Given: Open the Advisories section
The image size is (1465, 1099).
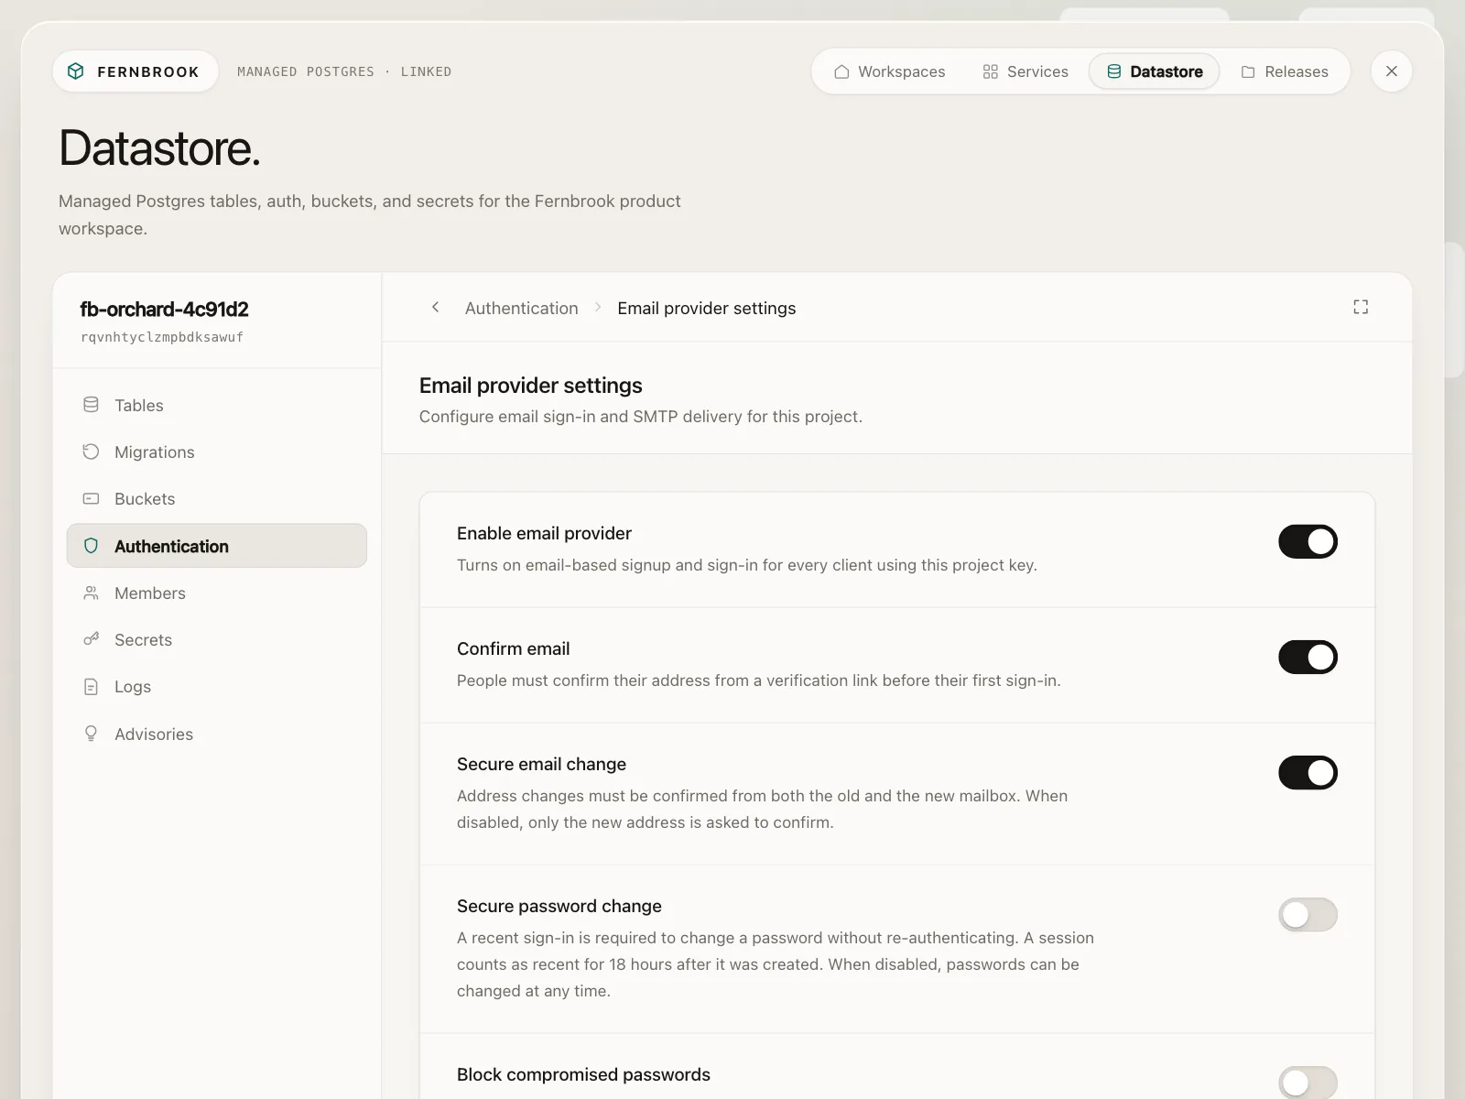Looking at the screenshot, I should click(x=217, y=734).
